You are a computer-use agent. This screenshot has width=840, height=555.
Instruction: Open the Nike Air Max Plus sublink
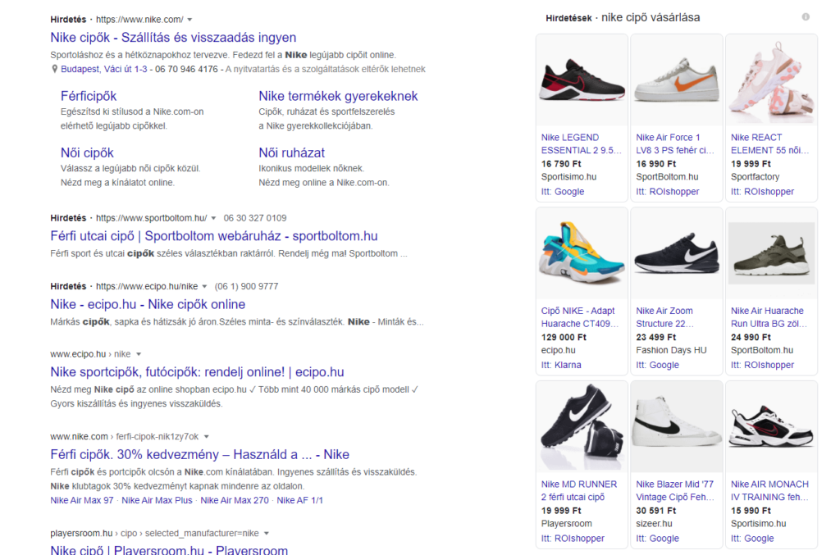(157, 500)
